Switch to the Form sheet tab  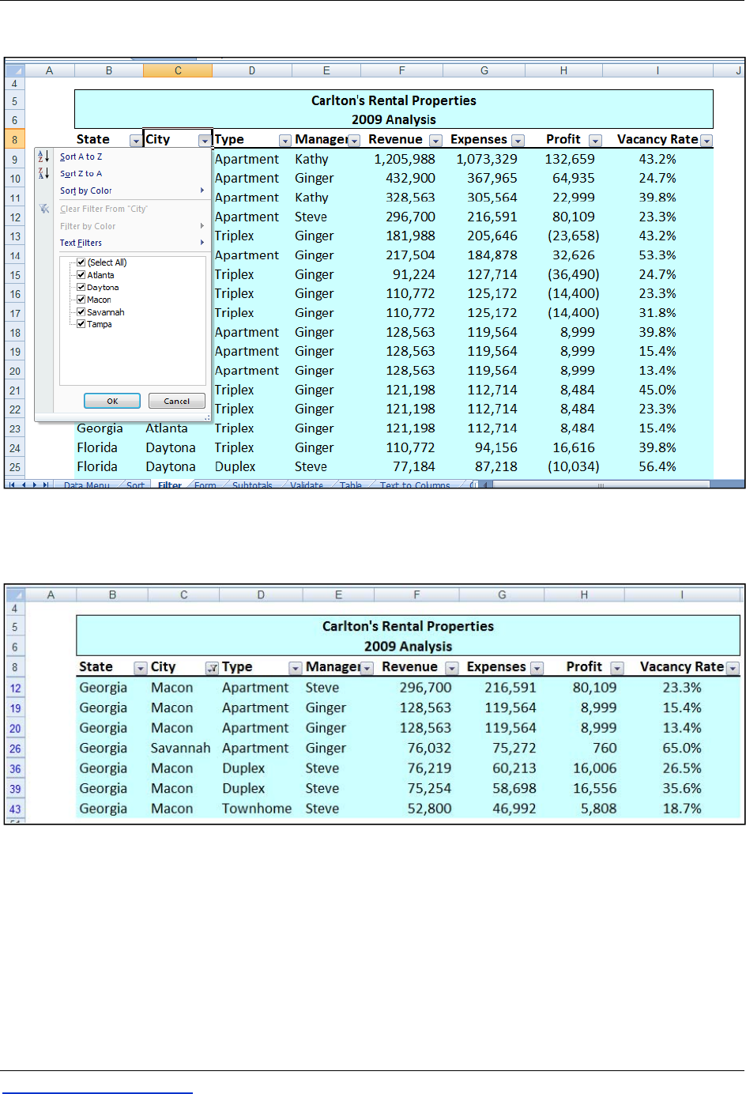click(205, 485)
